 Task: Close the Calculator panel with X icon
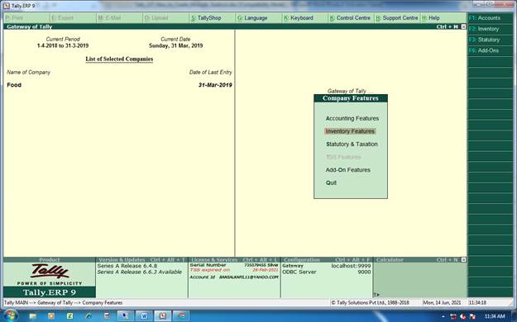click(463, 260)
